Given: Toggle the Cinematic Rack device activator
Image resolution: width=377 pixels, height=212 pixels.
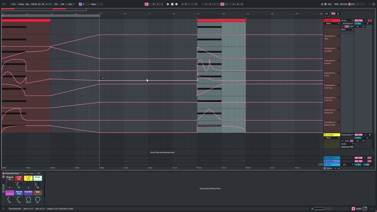Looking at the screenshot, I should pos(4,173).
